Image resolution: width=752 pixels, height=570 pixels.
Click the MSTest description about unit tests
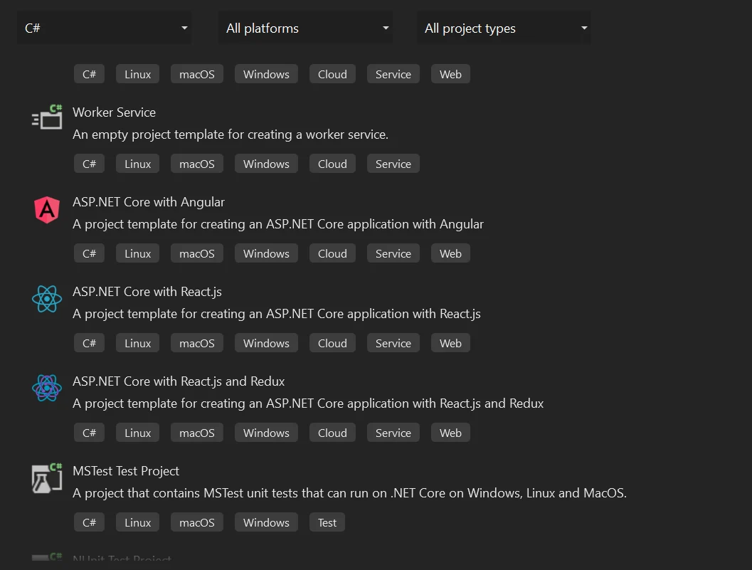349,493
